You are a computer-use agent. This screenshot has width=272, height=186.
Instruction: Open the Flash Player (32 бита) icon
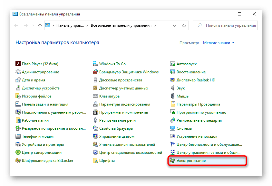click(18, 64)
